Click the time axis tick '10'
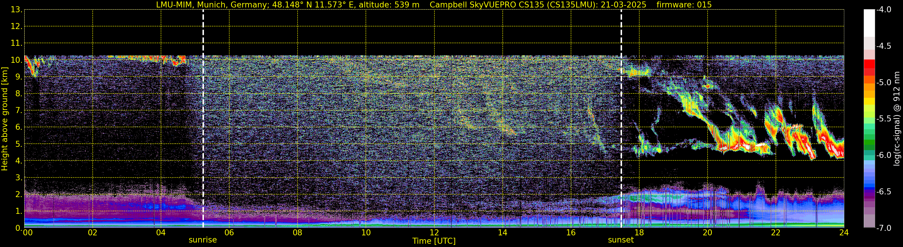 point(366,232)
